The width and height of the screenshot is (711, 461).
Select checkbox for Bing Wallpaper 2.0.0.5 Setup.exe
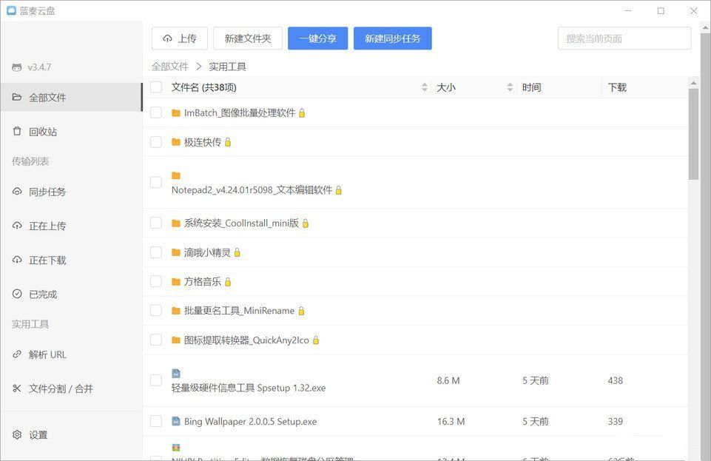156,421
